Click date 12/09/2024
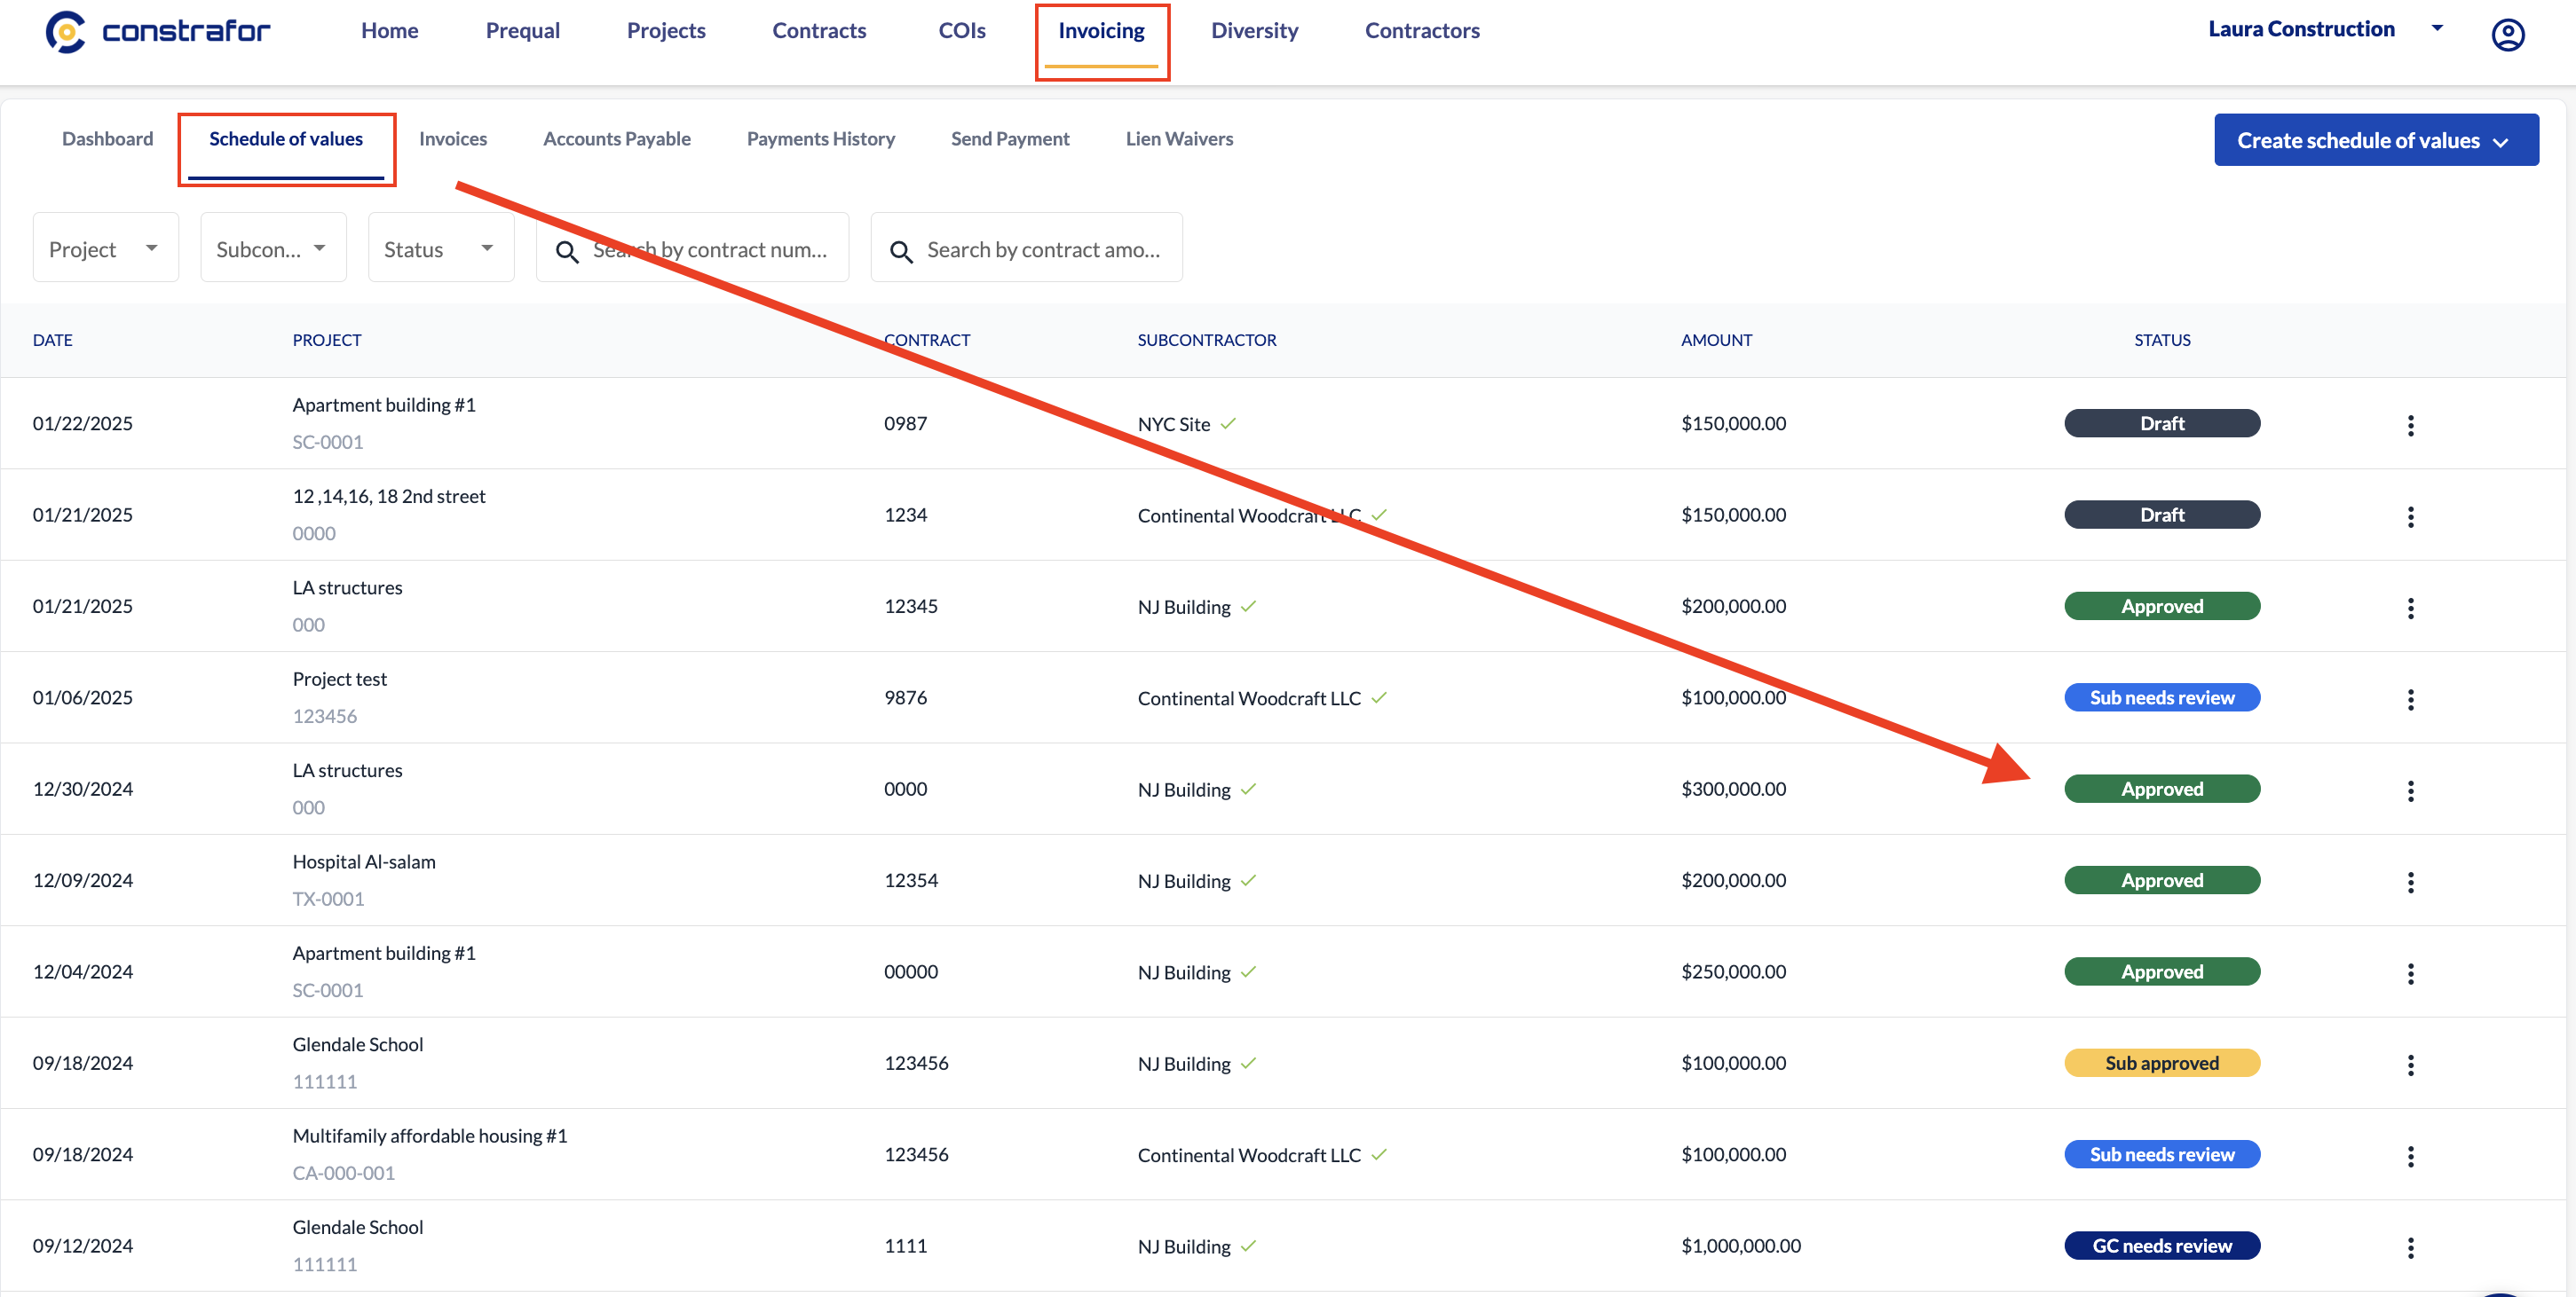Screen dimensions: 2576x1297 coord(83,880)
